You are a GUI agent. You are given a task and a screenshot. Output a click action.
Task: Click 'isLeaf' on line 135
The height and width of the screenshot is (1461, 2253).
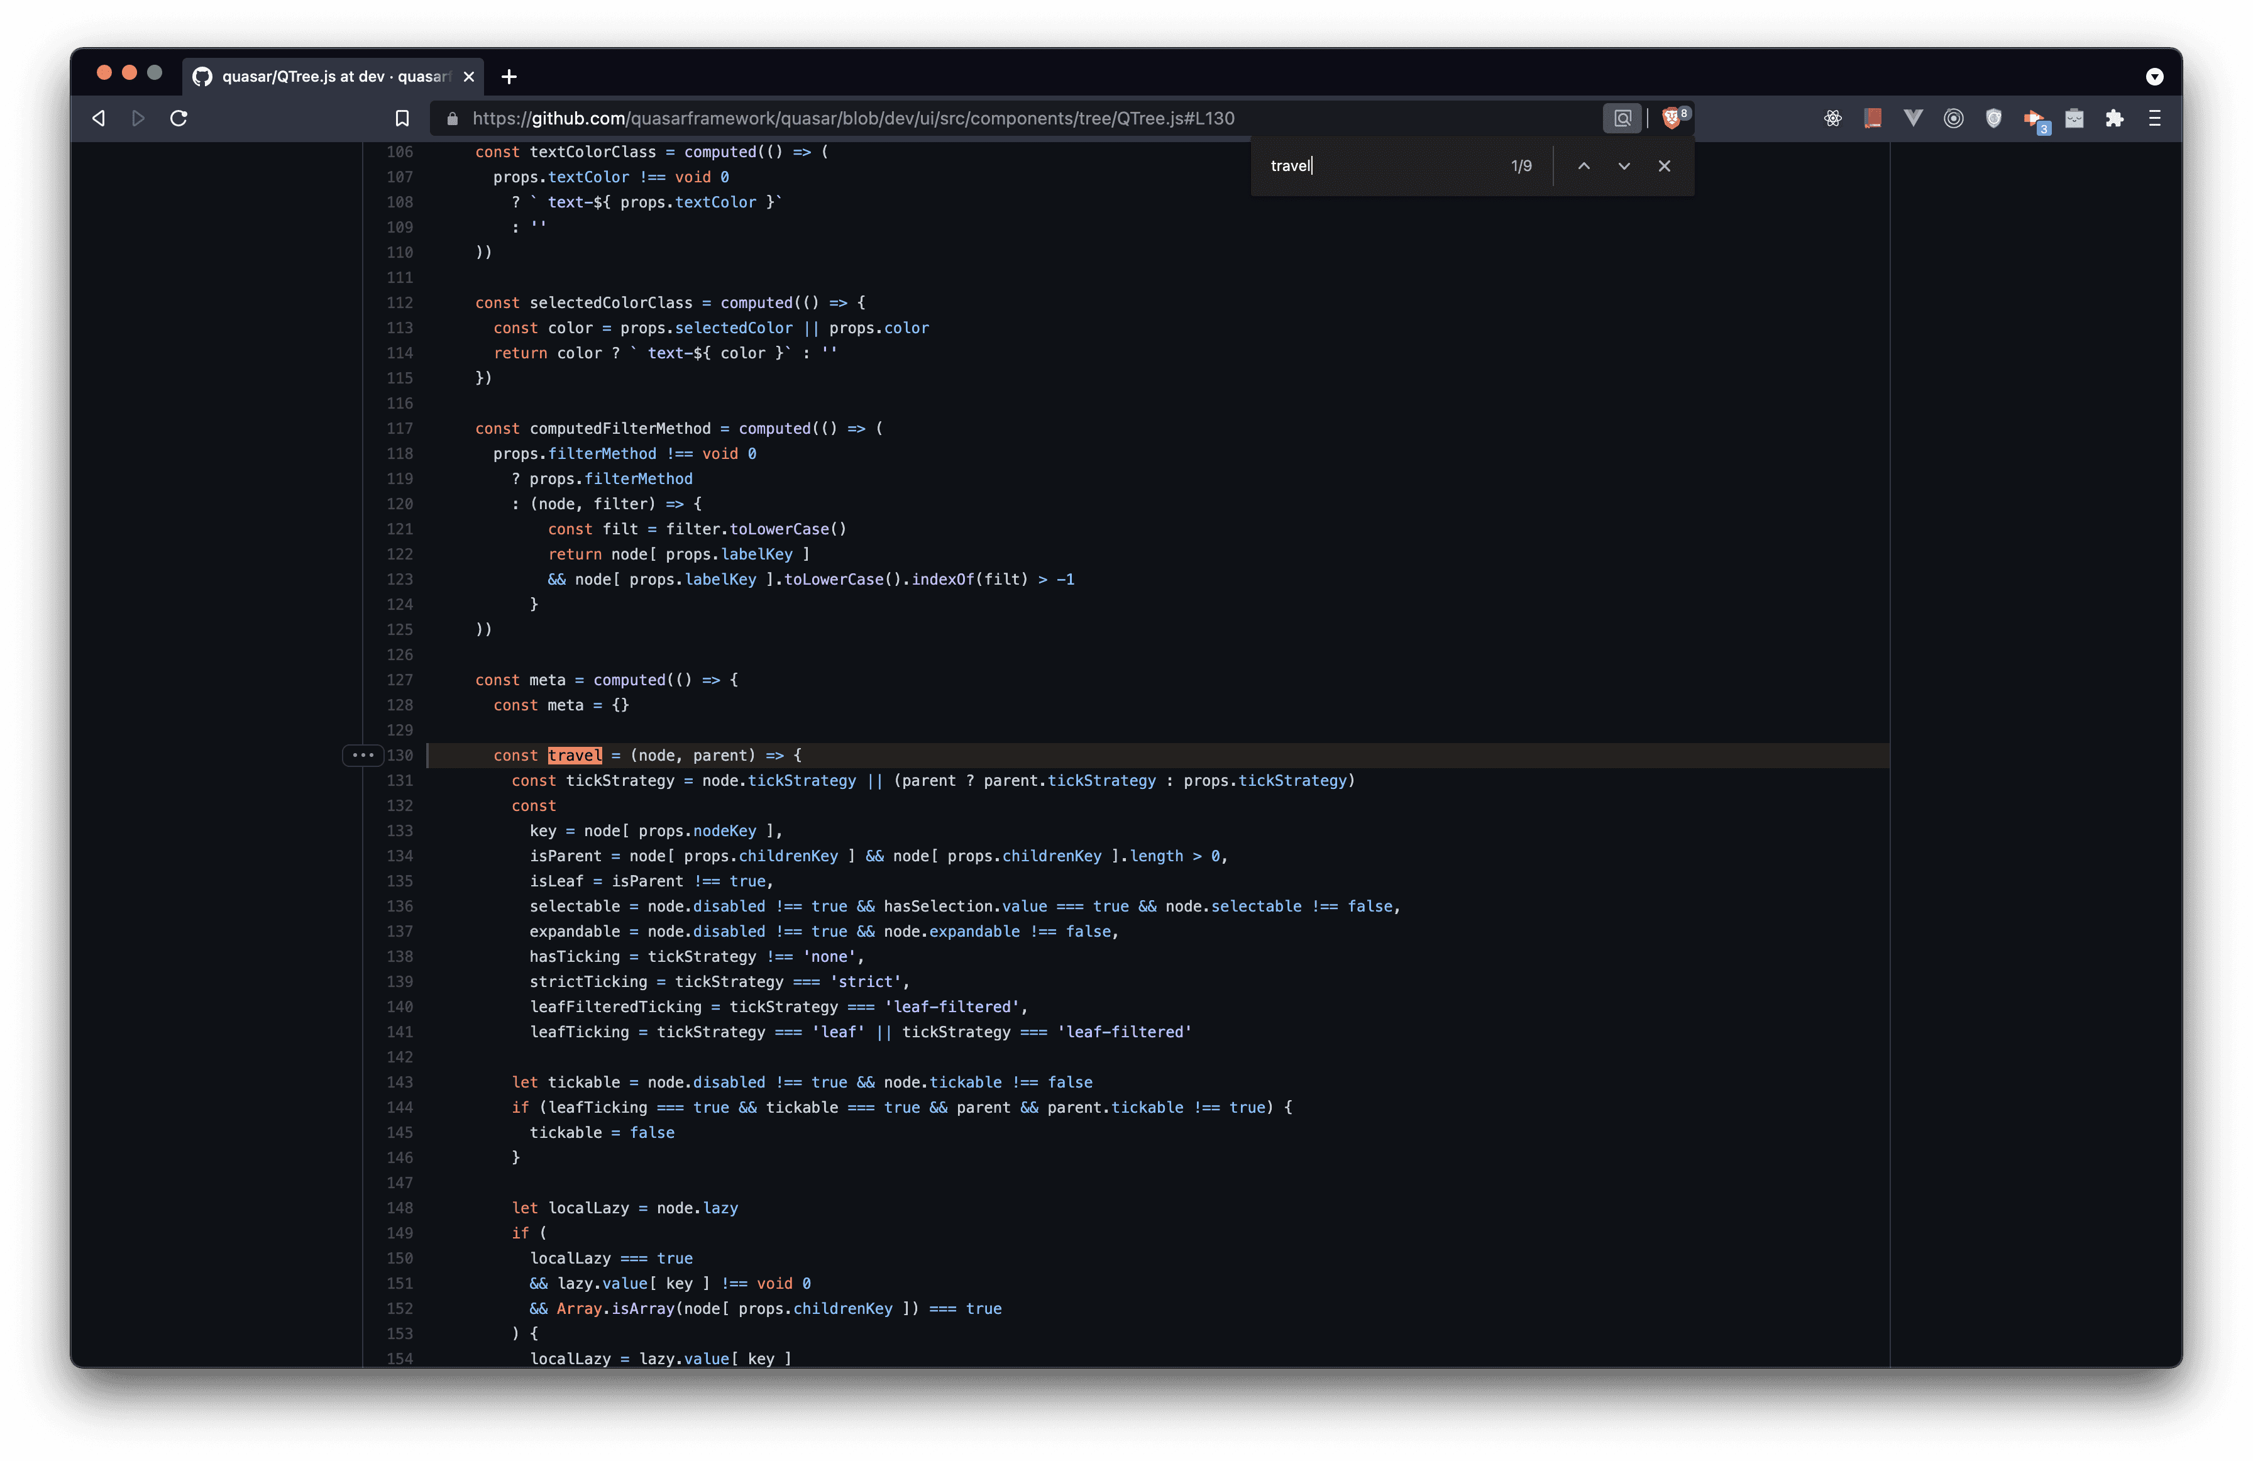(556, 881)
